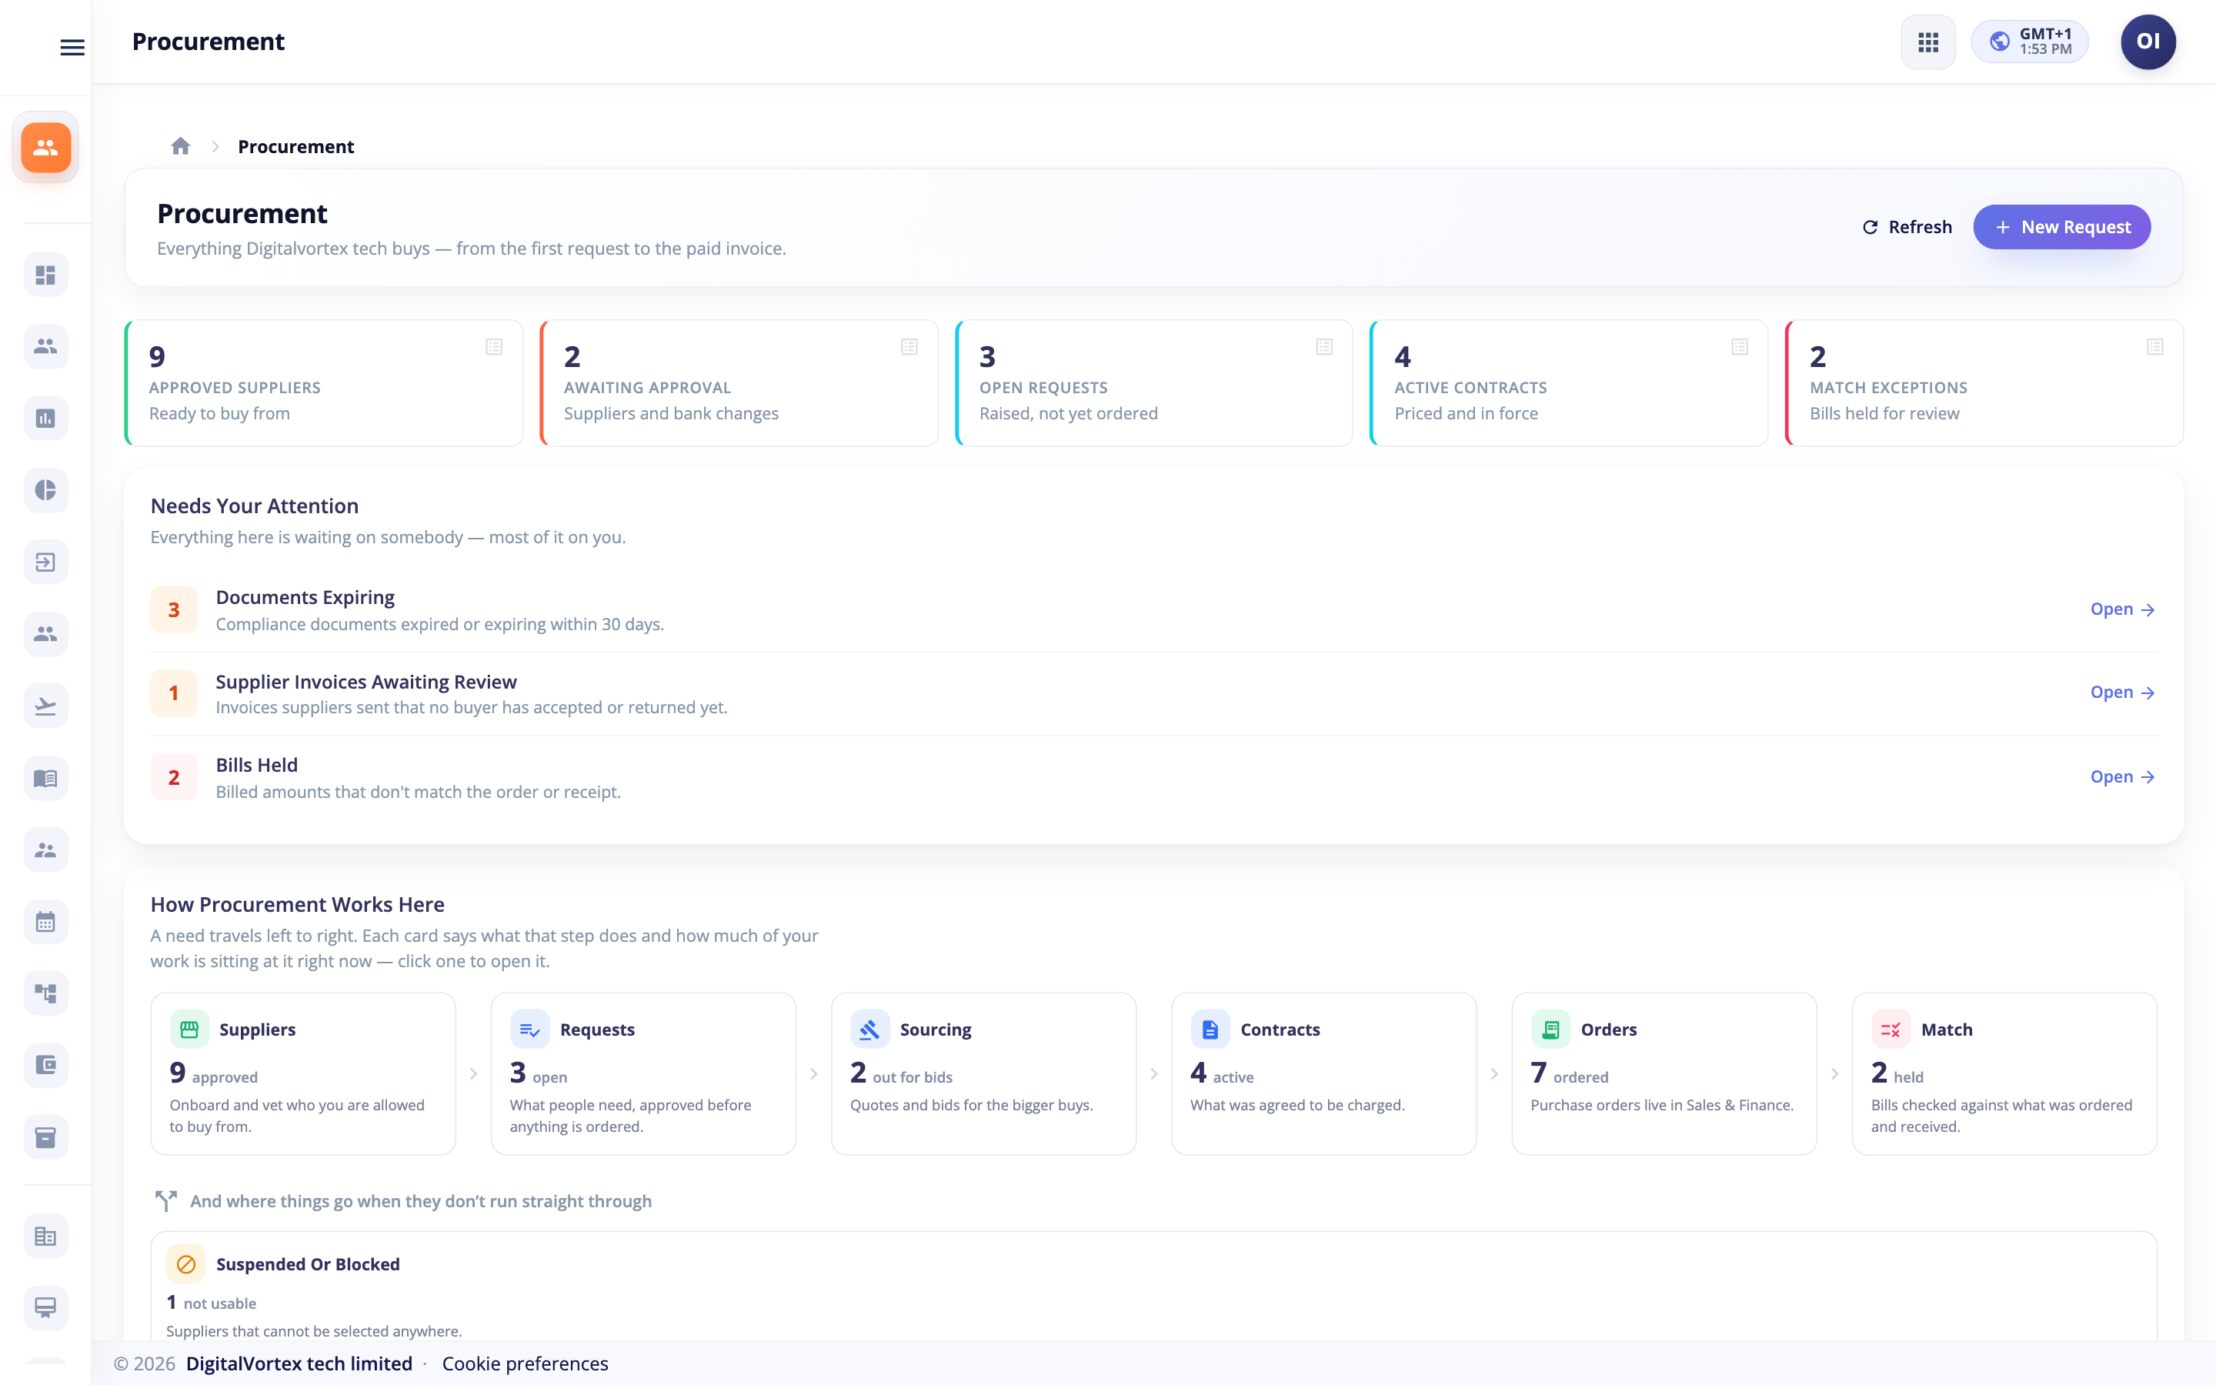This screenshot has height=1385, width=2216.
Task: Open the org-tree sidebar icon
Action: tap(46, 993)
